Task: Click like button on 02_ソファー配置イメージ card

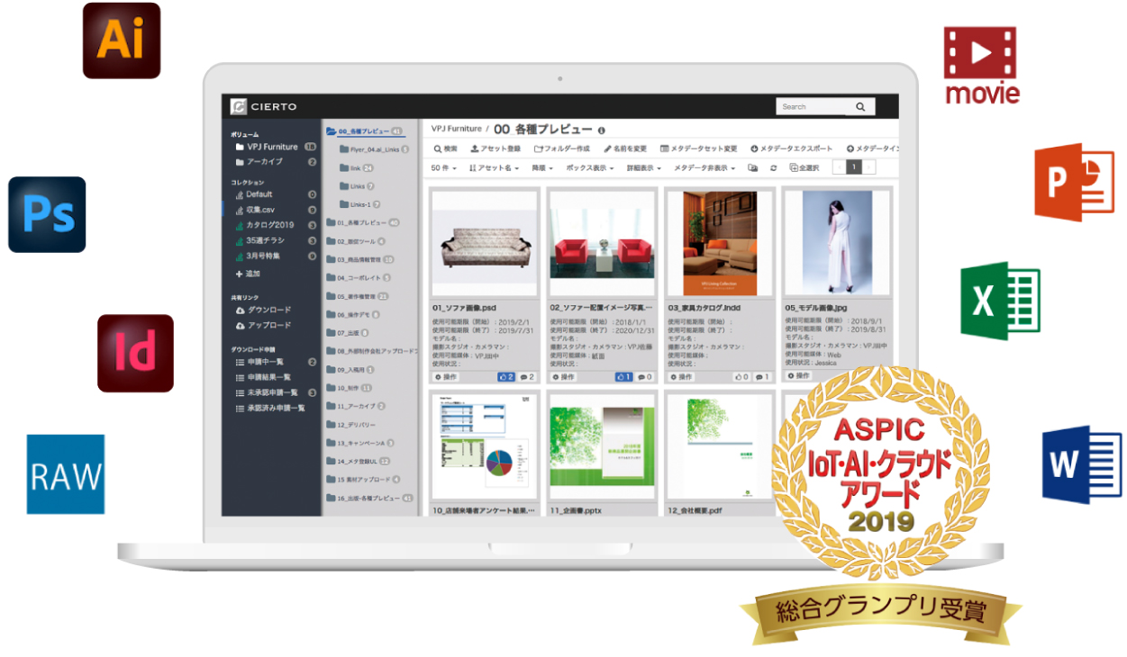Action: 623,377
